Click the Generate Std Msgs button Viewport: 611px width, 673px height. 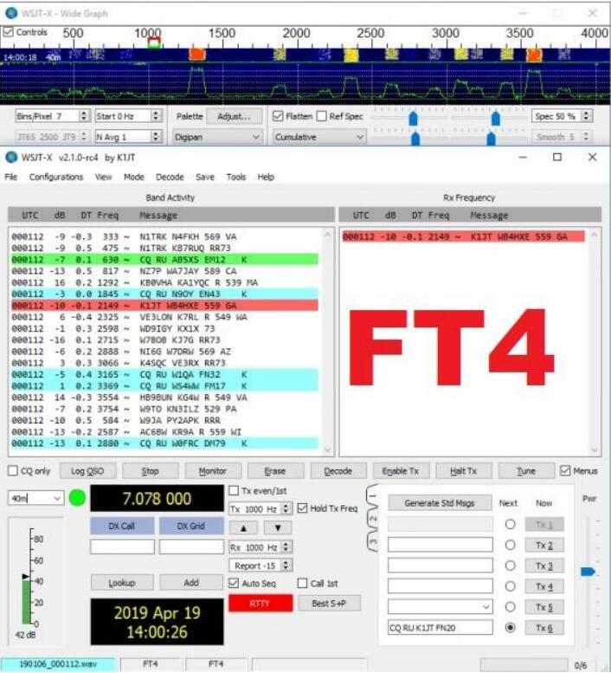tap(440, 503)
